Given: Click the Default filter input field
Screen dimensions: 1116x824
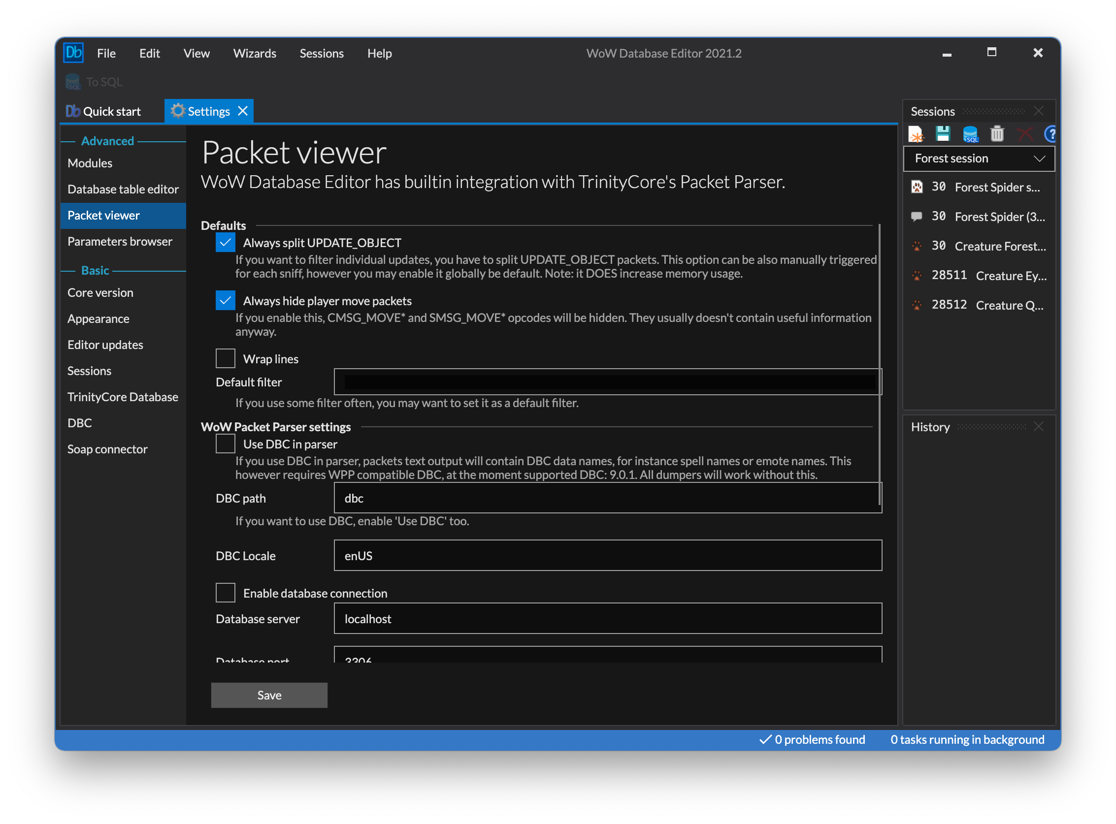Looking at the screenshot, I should click(607, 382).
